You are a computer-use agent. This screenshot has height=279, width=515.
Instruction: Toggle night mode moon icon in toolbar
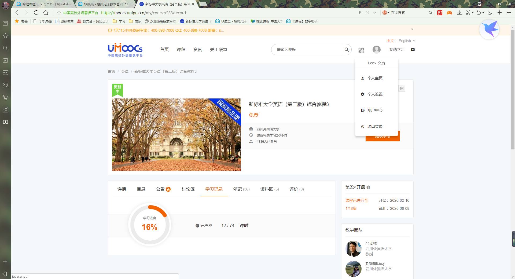point(490,13)
